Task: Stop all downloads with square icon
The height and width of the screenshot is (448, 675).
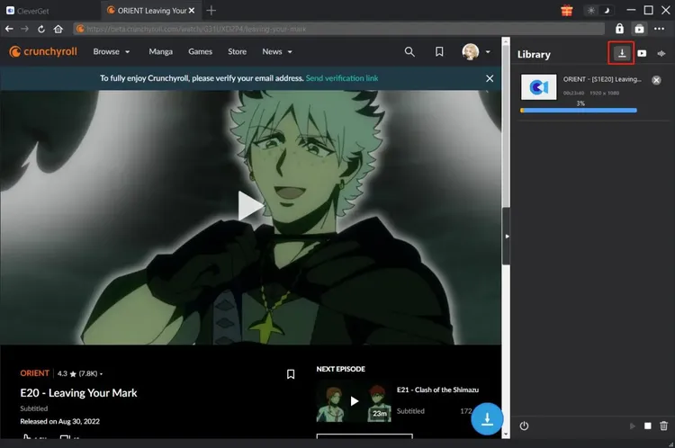Action: tap(648, 426)
